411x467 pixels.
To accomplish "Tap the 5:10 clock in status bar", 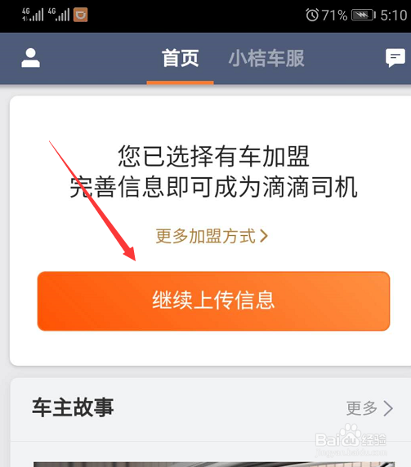I will [393, 16].
